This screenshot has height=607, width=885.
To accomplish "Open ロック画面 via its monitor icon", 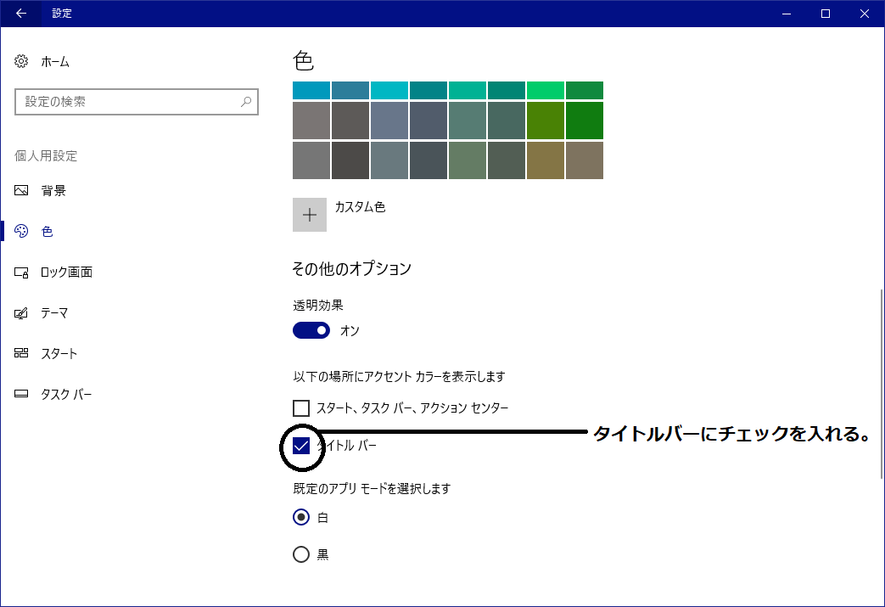I will (x=22, y=273).
